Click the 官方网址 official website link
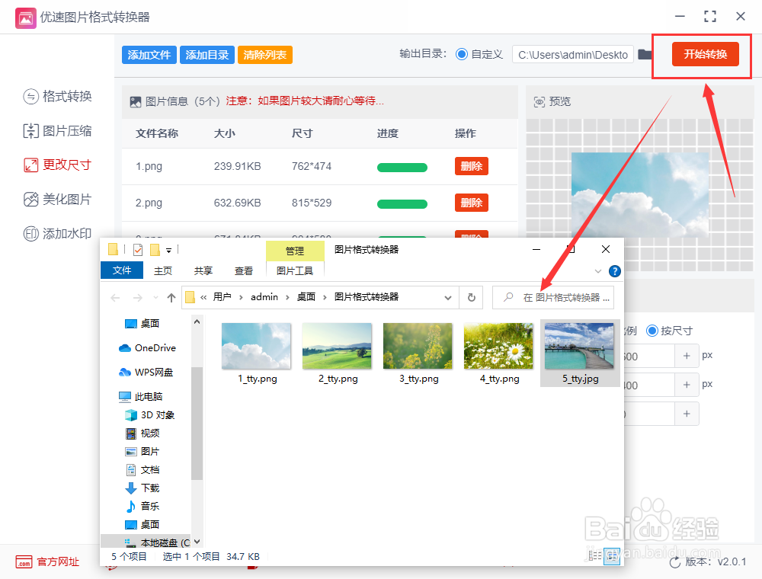Image resolution: width=762 pixels, height=579 pixels. tap(47, 562)
